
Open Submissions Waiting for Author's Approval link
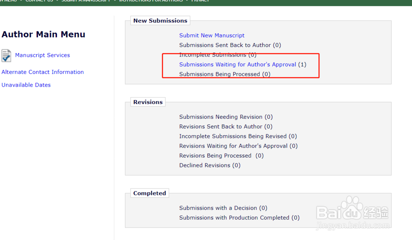[x=238, y=64]
